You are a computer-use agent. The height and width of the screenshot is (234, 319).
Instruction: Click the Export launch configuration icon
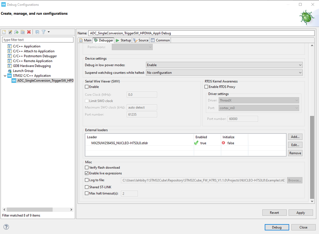(16, 32)
